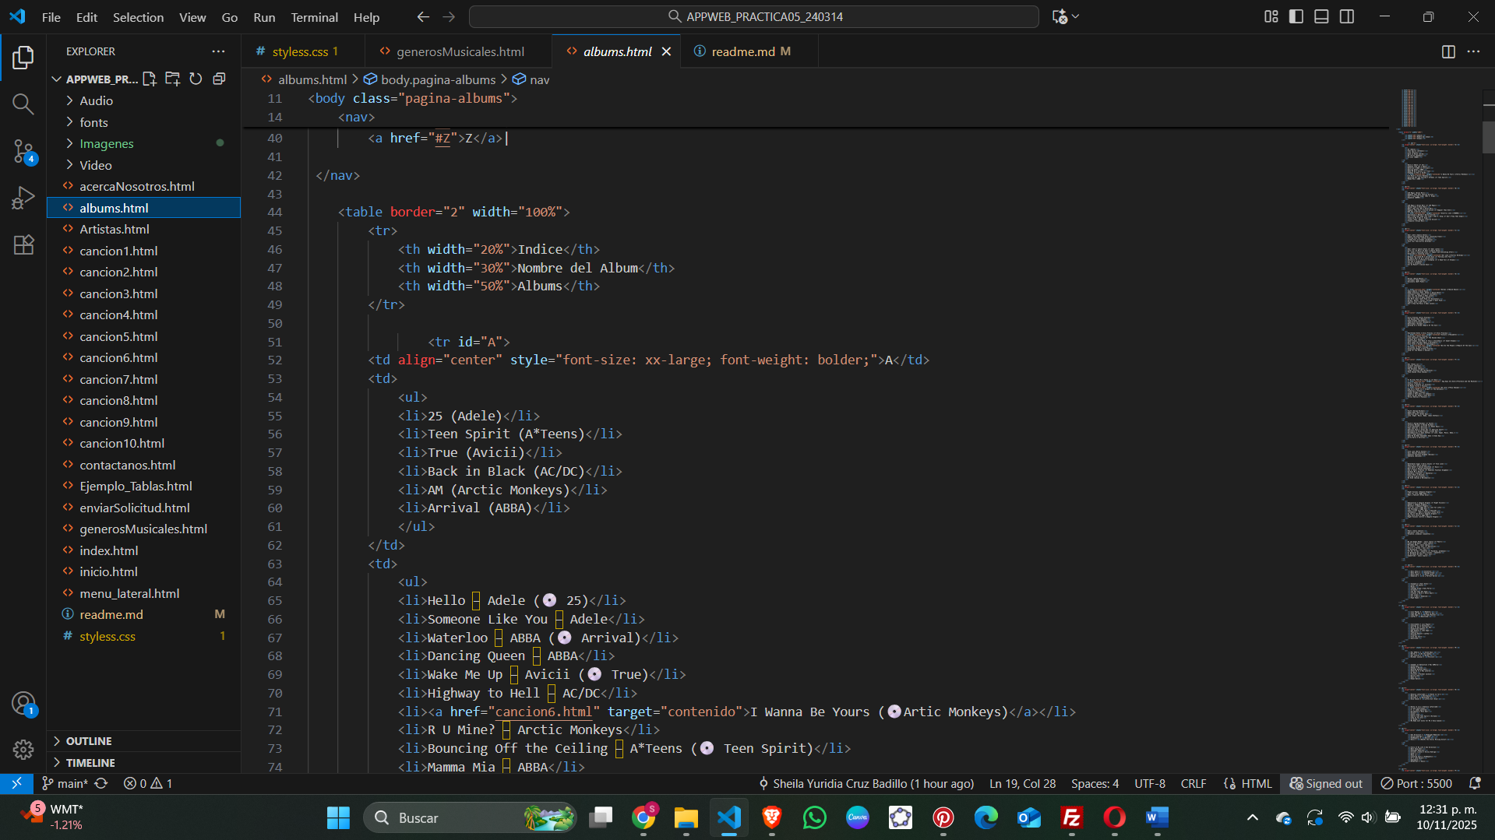
Task: Open the Run and Debug view
Action: tap(23, 198)
